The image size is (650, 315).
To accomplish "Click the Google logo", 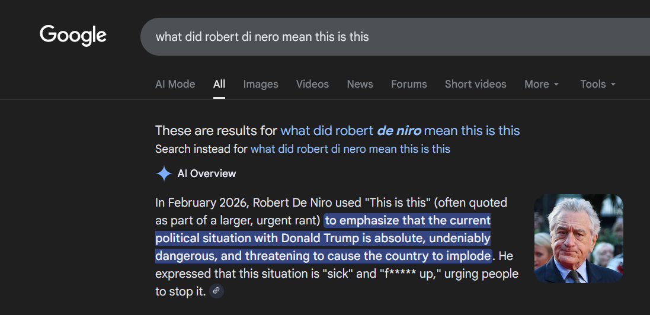I will click(x=73, y=36).
